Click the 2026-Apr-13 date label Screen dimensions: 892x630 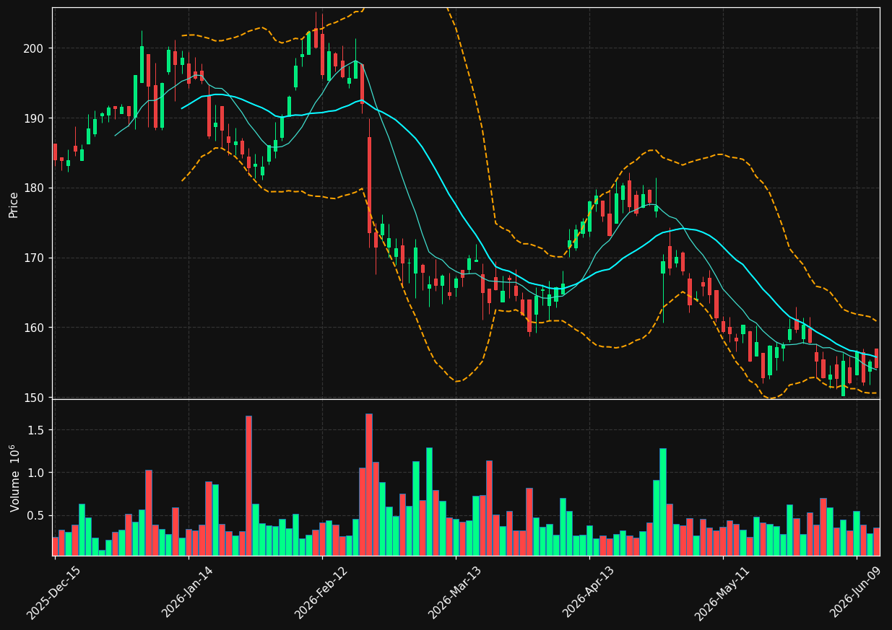[x=589, y=592]
